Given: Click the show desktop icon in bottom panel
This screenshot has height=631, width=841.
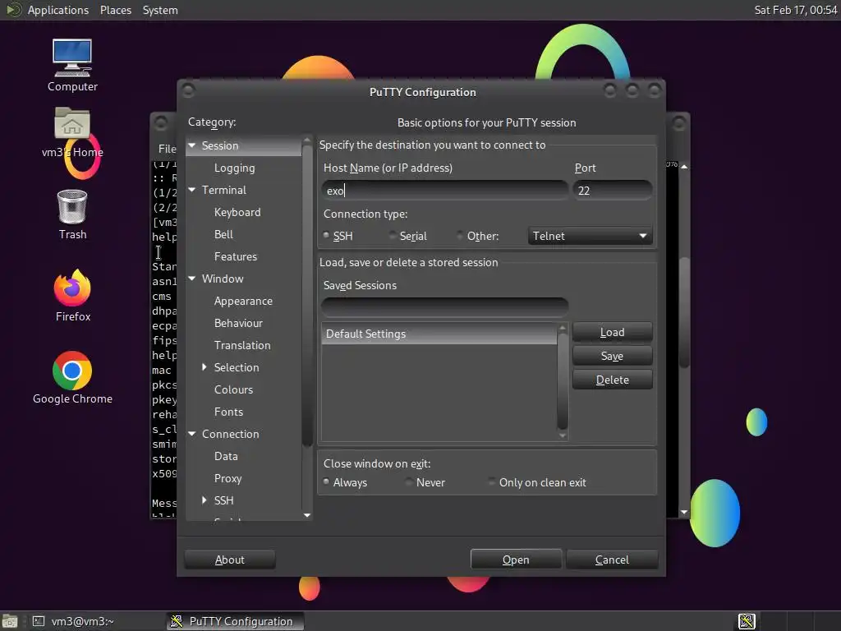Looking at the screenshot, I should 10,621.
